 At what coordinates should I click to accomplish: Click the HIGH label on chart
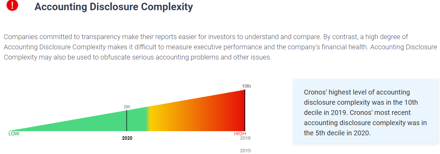click(x=240, y=134)
